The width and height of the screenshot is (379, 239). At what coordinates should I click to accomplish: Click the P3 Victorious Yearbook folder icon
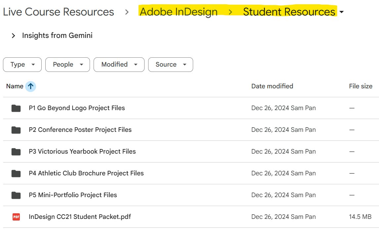click(x=16, y=152)
